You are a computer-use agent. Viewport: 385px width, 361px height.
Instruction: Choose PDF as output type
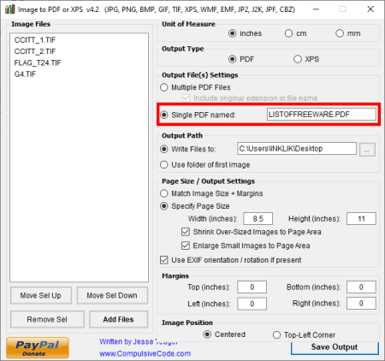(233, 59)
